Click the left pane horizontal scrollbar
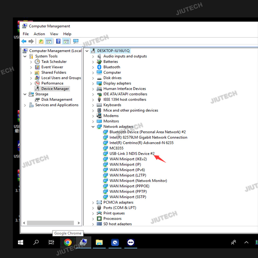 pos(50,223)
